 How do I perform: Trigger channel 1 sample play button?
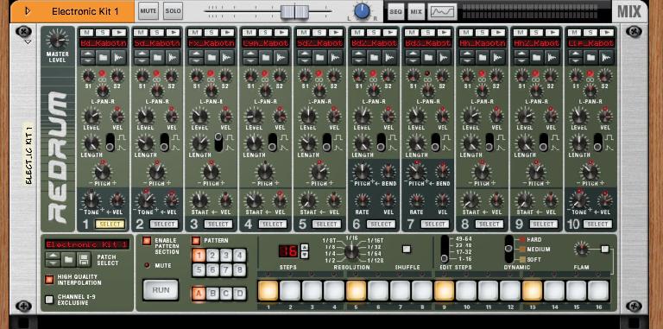click(x=120, y=33)
